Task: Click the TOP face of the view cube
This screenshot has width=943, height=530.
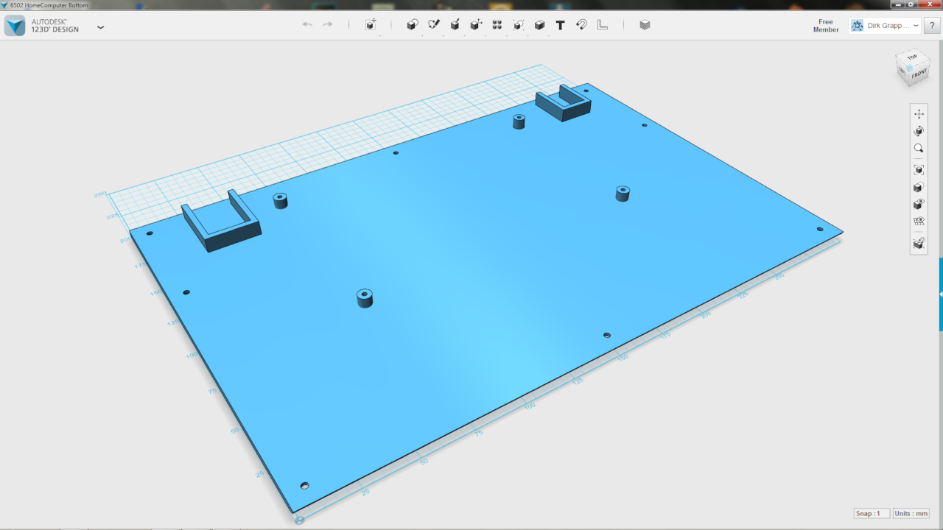Action: point(912,57)
